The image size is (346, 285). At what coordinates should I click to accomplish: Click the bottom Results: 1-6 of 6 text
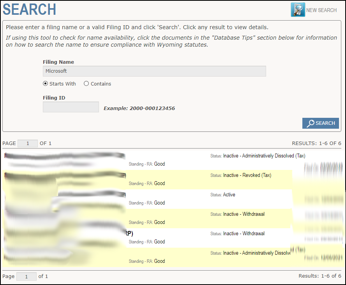(320, 276)
